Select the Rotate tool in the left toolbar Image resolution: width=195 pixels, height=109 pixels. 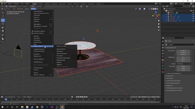(x=3, y=24)
